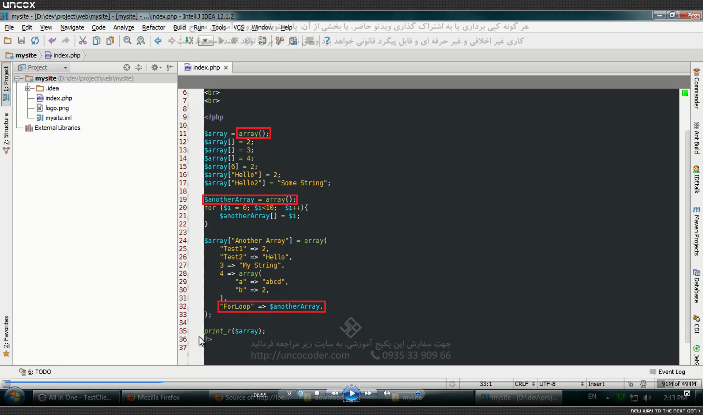Click the Save All toolbar icon

coord(21,41)
